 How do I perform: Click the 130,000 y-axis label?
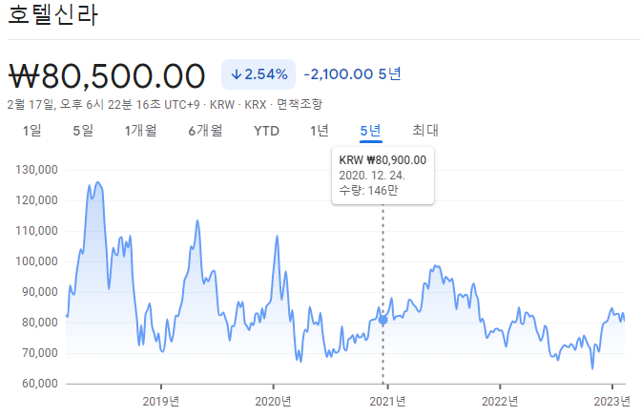[x=37, y=170]
